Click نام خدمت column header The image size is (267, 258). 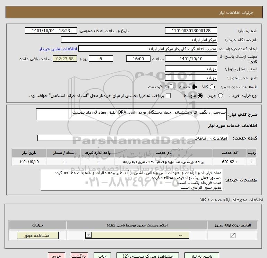click(164, 153)
